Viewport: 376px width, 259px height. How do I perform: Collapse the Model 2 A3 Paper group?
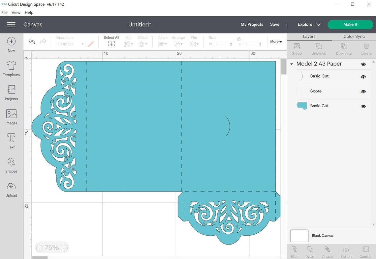292,64
